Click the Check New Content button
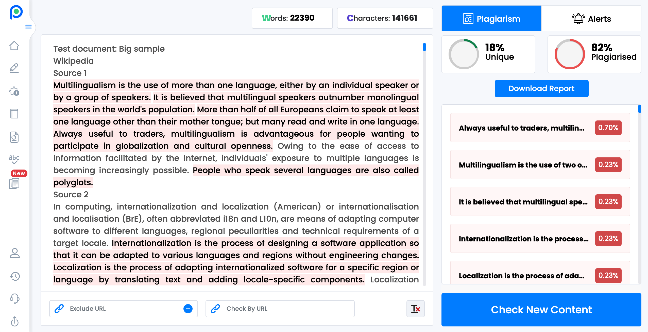 tap(542, 309)
